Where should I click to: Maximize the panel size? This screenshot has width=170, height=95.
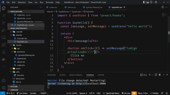click(164, 75)
